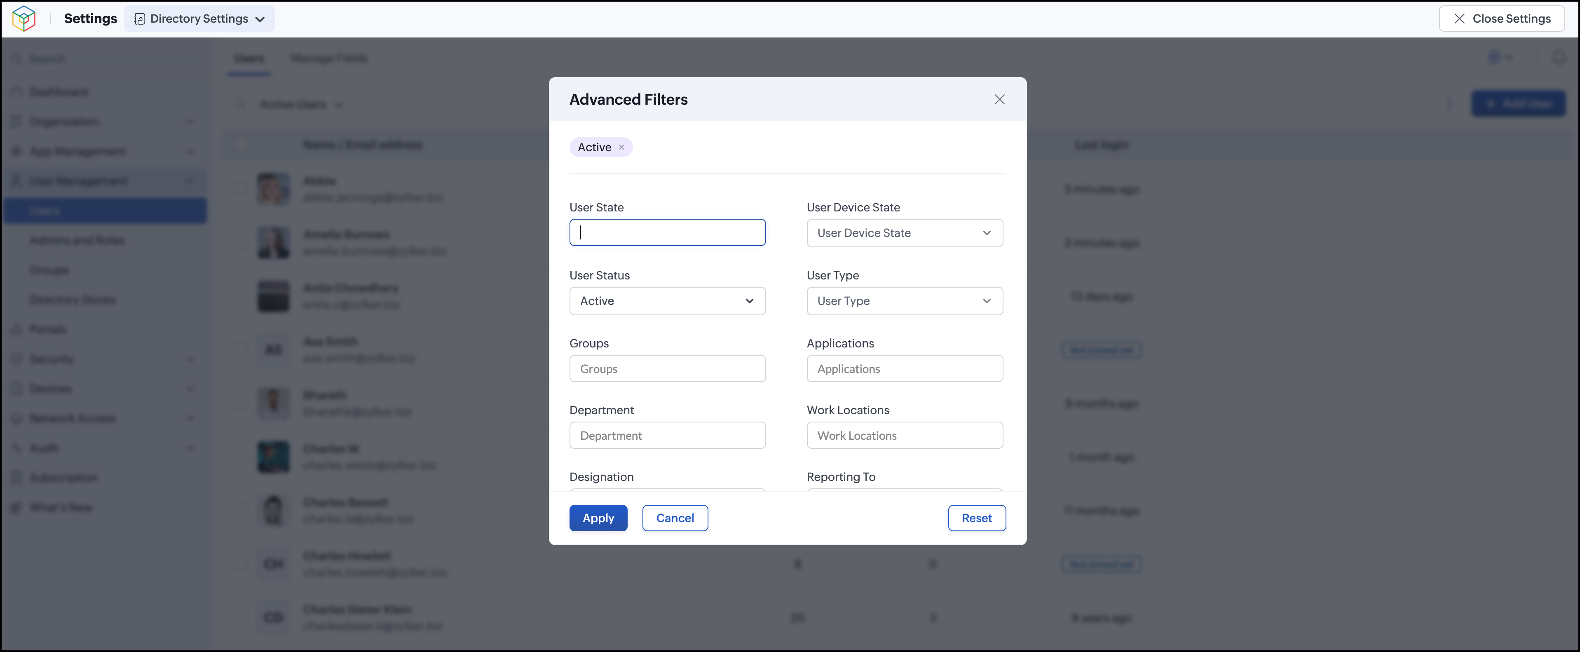This screenshot has height=652, width=1580.
Task: Click the User Status label
Action: (x=599, y=275)
